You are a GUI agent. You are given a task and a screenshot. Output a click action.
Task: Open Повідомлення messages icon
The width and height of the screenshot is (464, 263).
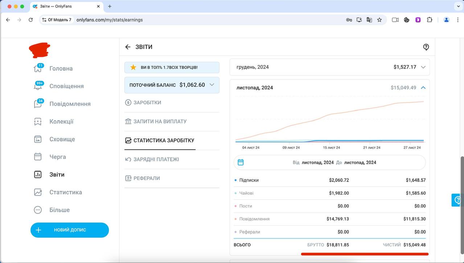38,104
